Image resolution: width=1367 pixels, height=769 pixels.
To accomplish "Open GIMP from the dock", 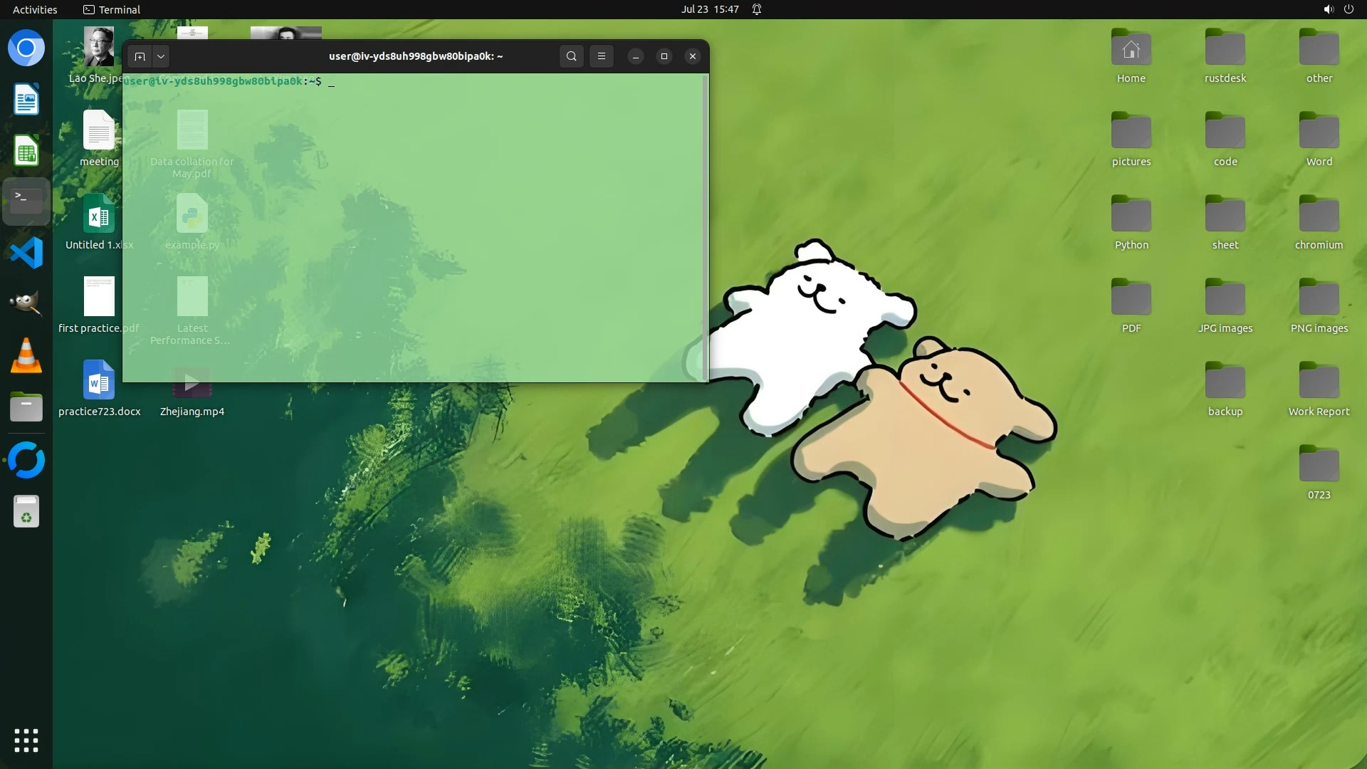I will pos(26,304).
